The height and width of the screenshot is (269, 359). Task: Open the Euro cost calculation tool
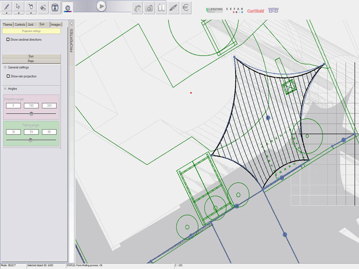tap(185, 8)
